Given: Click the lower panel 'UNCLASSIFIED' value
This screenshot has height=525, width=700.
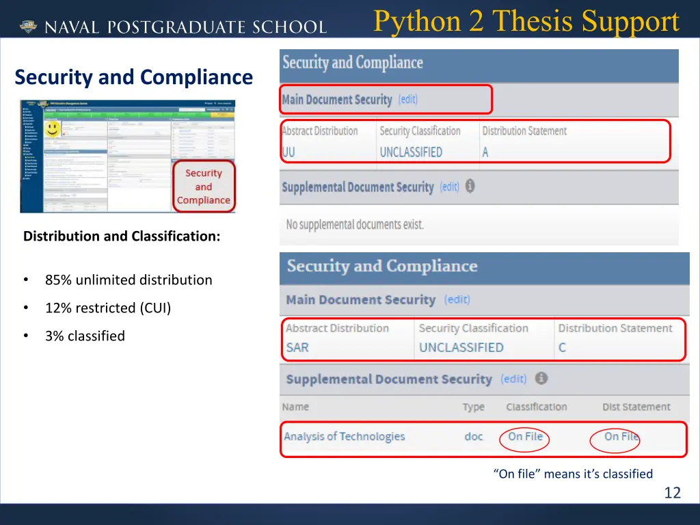Looking at the screenshot, I should 461,347.
